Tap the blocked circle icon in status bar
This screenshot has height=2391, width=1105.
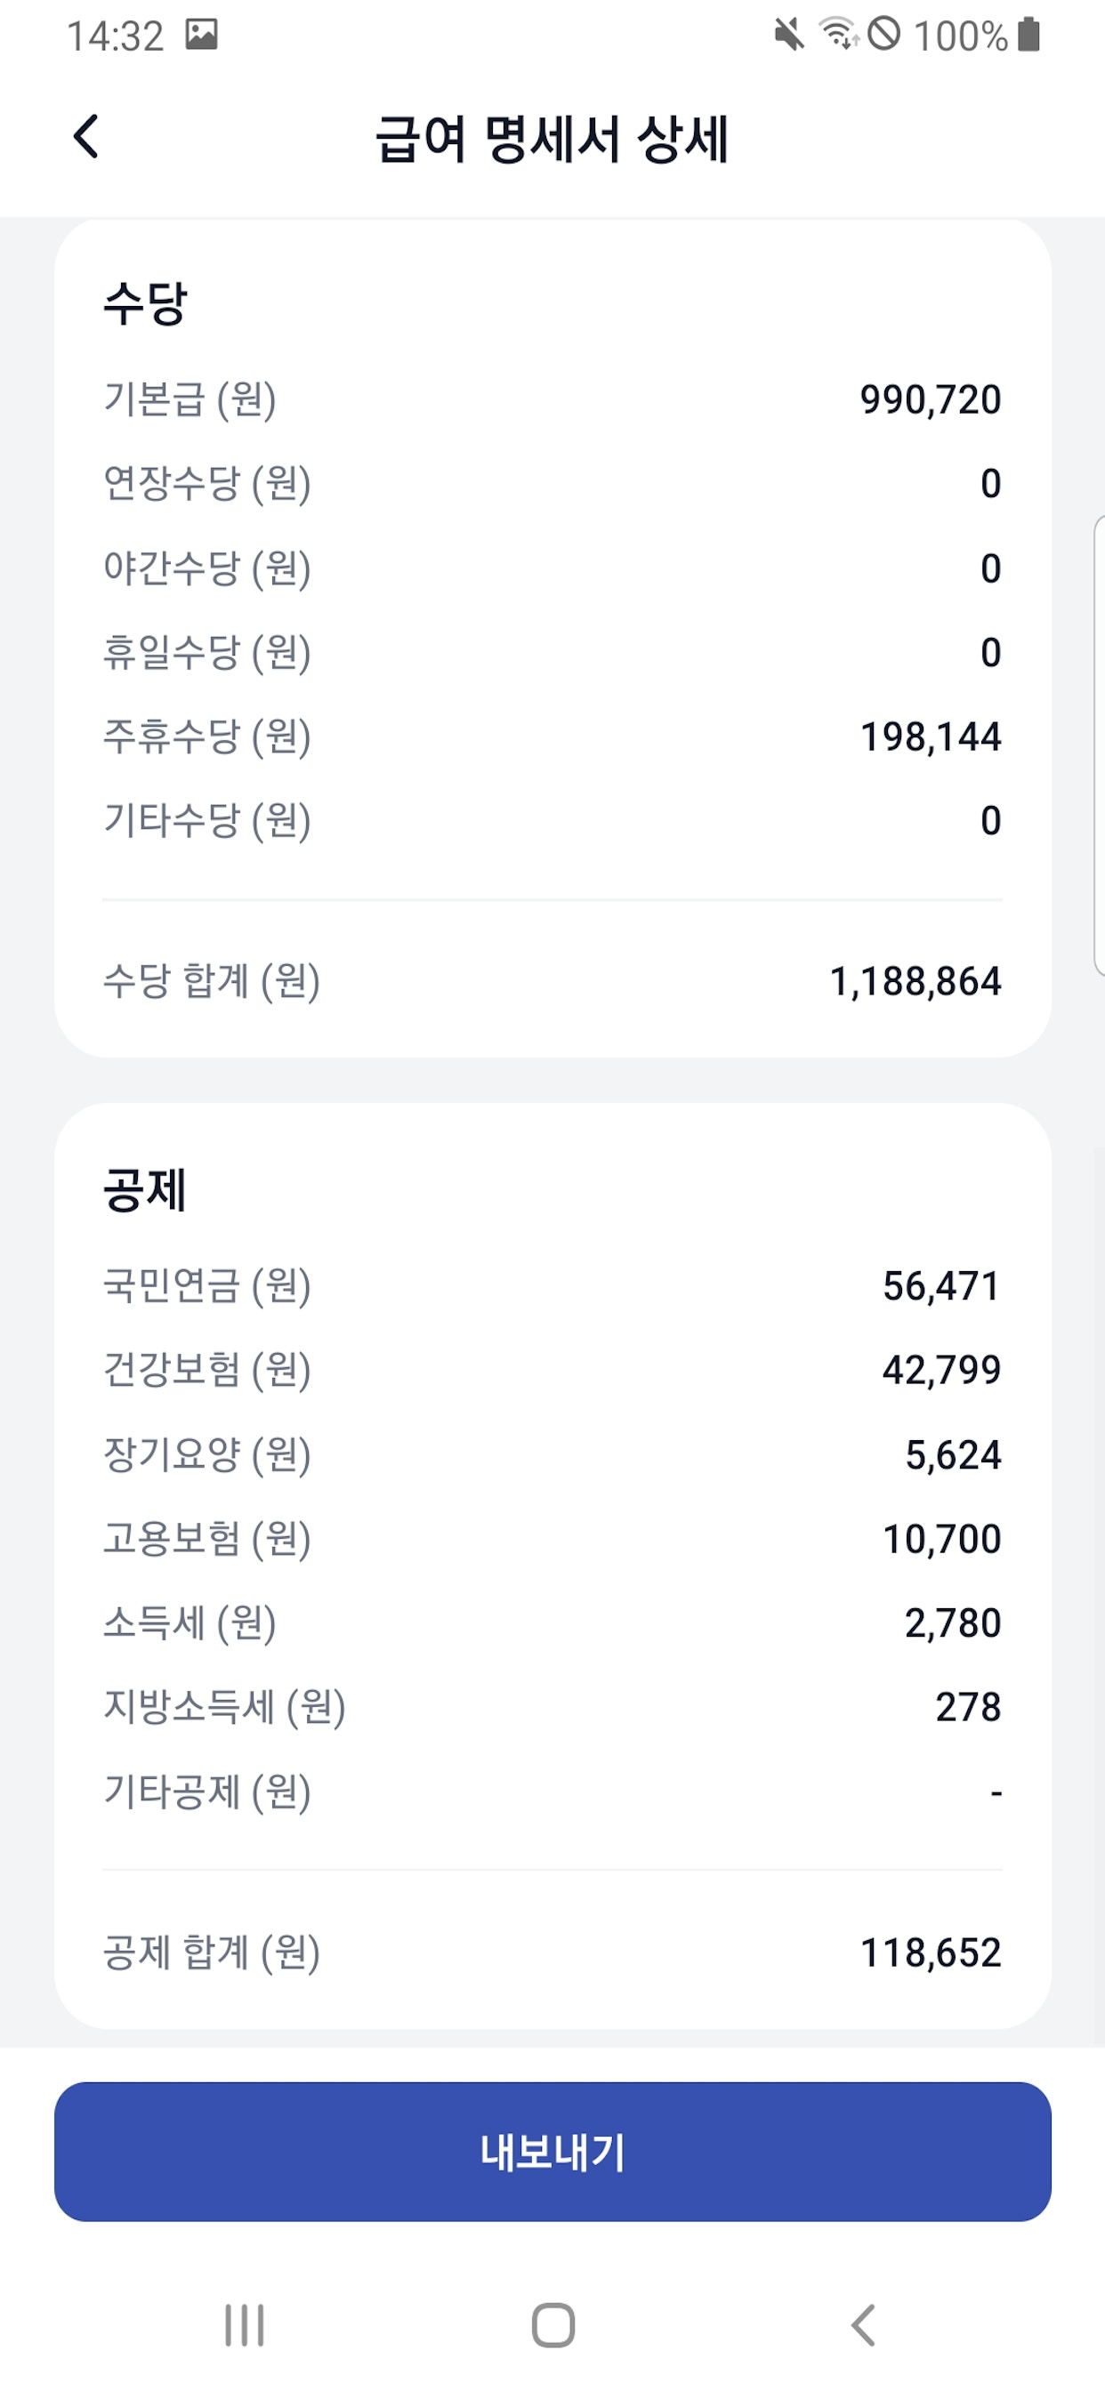click(x=884, y=35)
